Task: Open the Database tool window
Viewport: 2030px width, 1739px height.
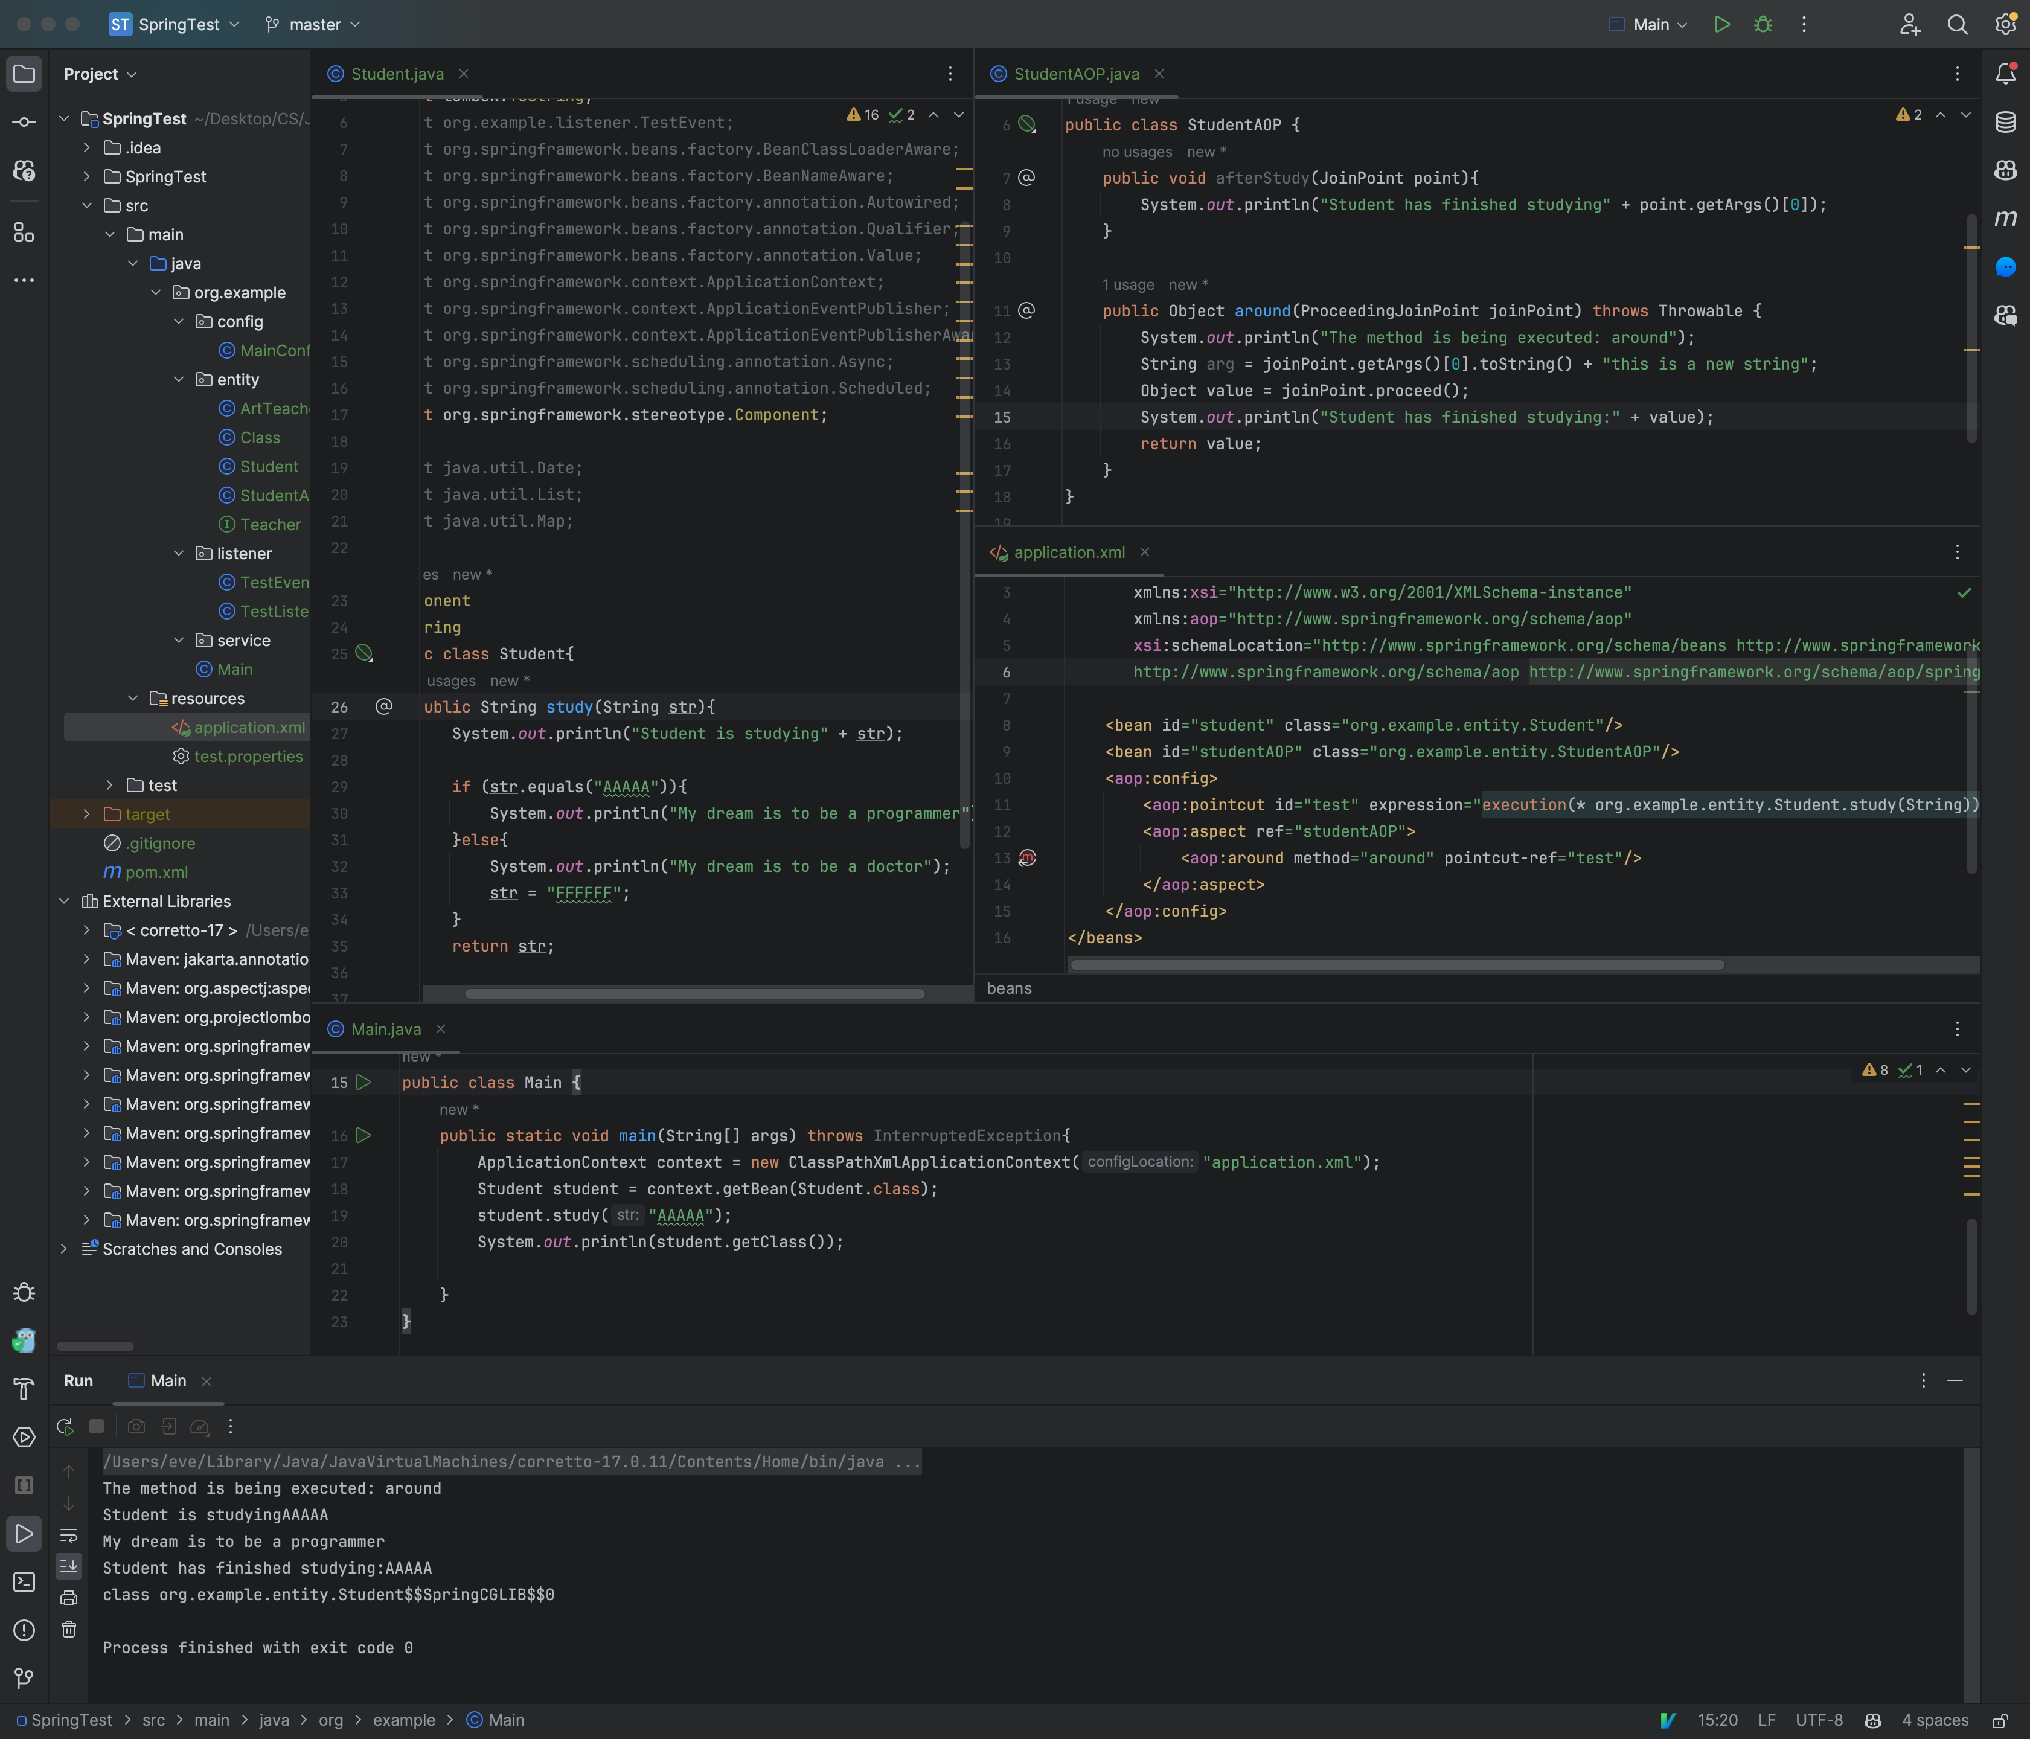Action: 2005,121
